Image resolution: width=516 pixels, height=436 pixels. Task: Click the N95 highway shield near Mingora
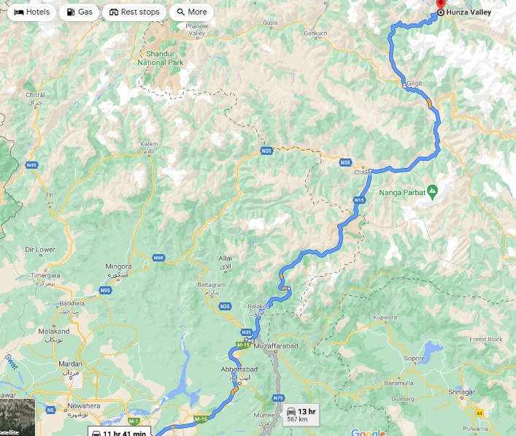point(105,290)
